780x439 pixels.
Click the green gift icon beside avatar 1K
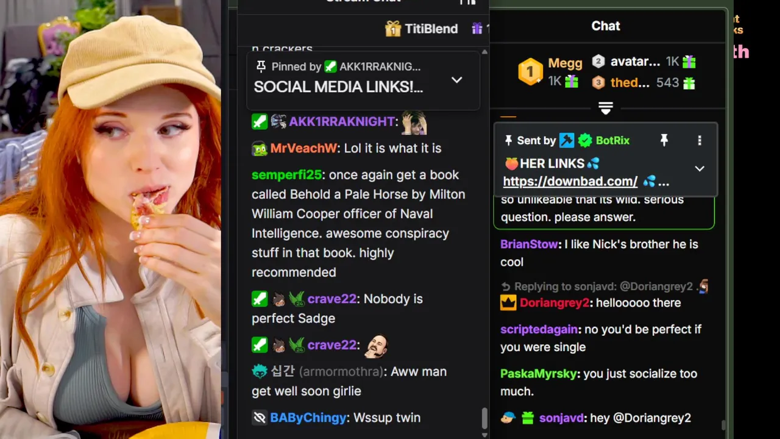tap(689, 62)
